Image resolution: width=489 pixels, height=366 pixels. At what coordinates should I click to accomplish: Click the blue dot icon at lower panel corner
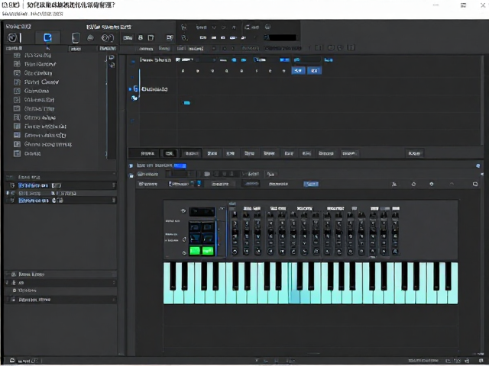point(478,166)
